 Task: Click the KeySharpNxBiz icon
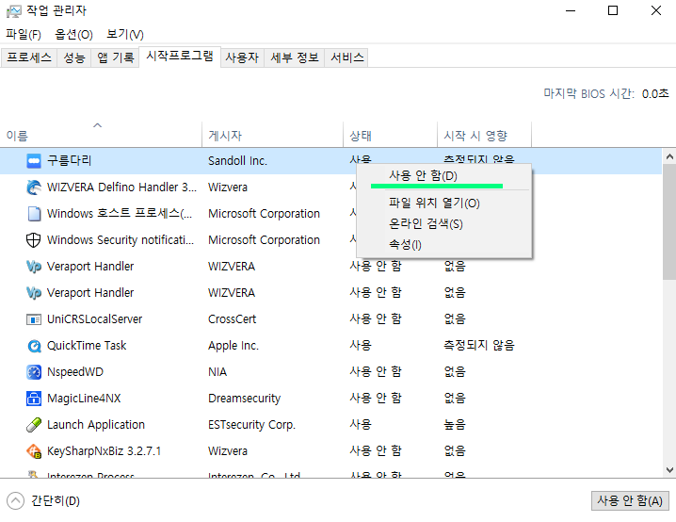coord(34,451)
